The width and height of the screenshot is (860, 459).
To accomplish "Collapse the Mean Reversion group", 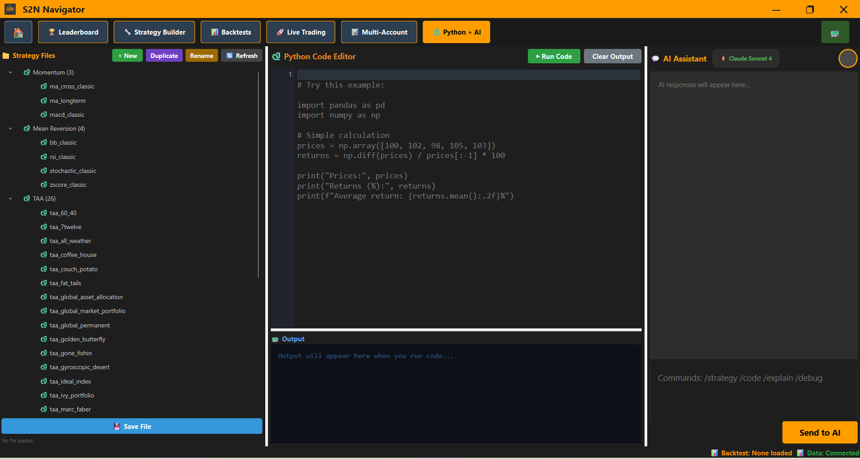I will click(x=10, y=128).
